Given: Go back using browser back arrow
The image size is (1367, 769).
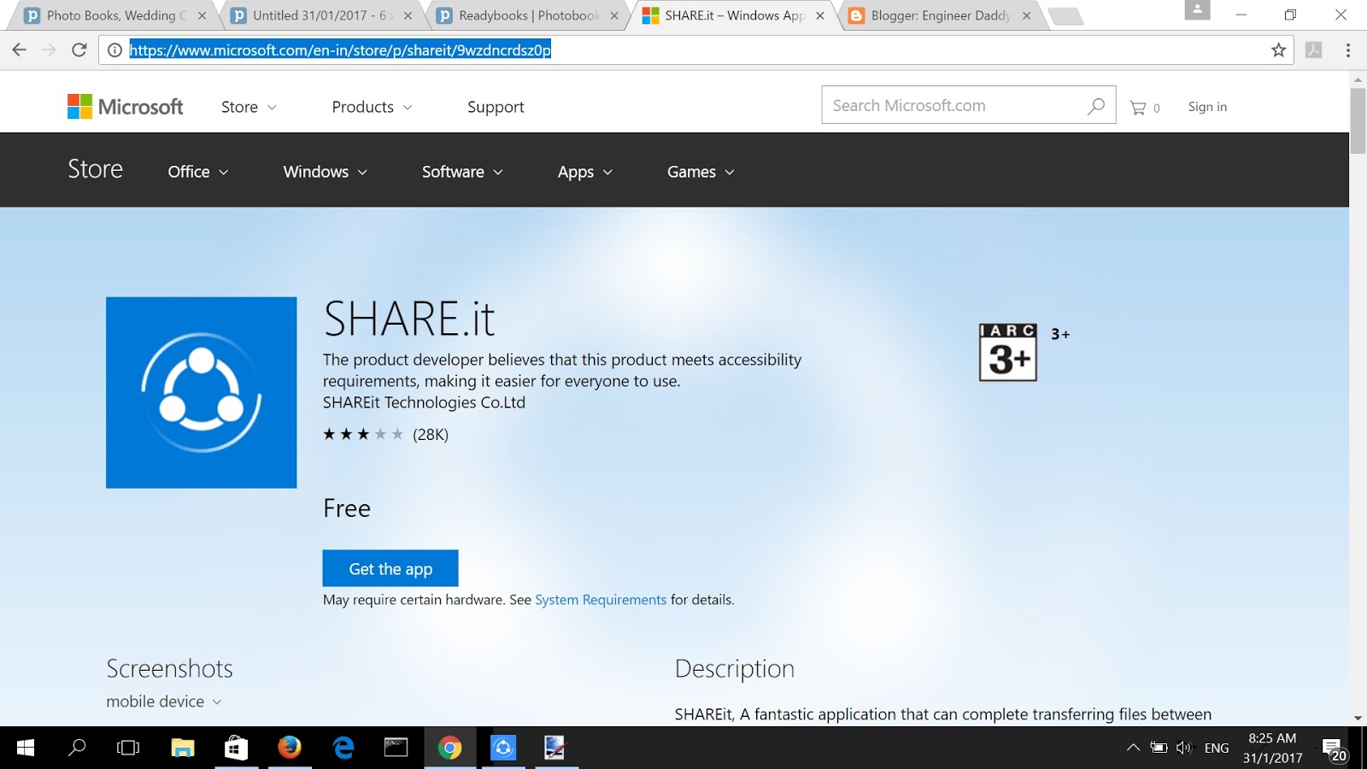Looking at the screenshot, I should pos(19,50).
